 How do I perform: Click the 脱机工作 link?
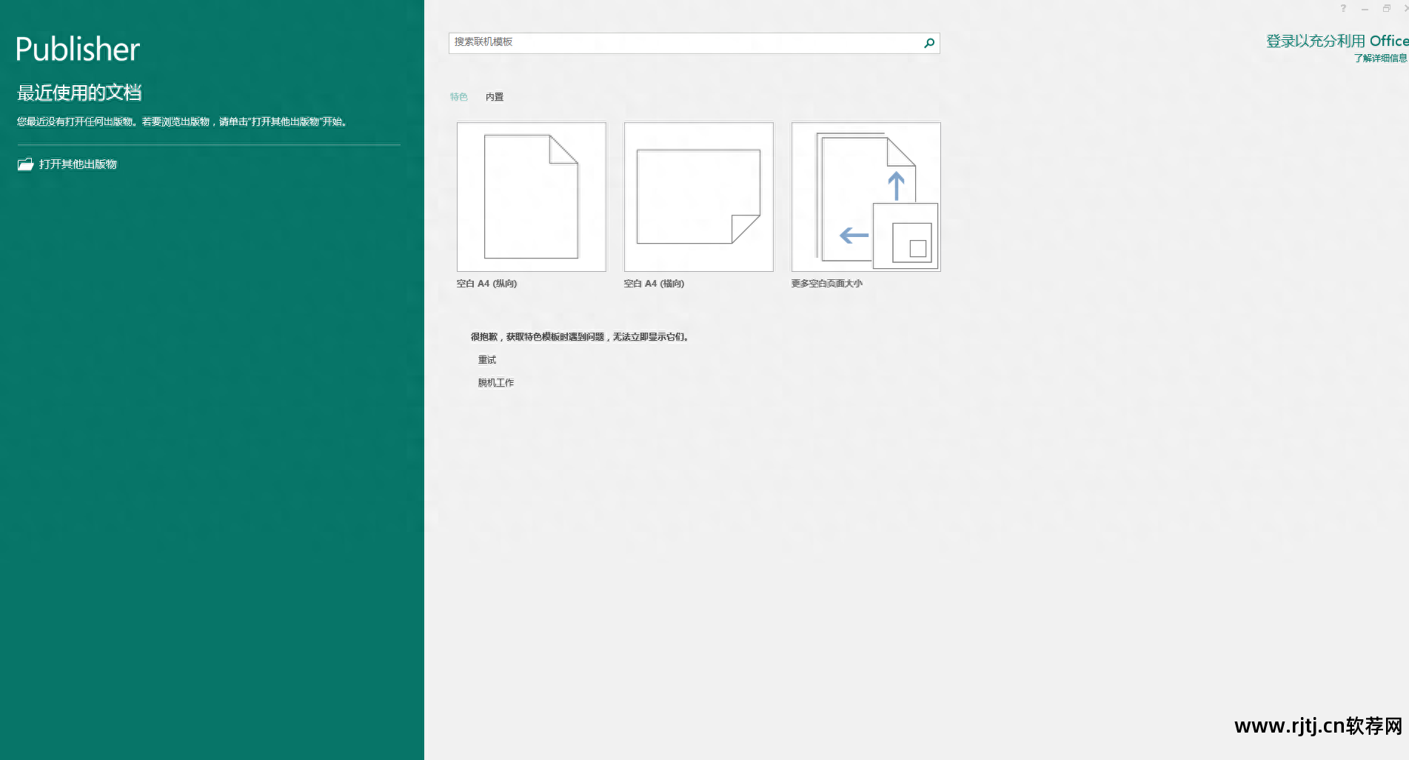point(495,383)
